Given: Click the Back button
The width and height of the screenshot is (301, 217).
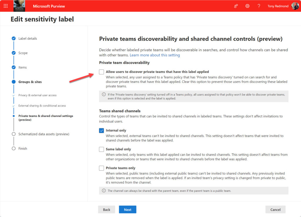Looking at the screenshot, I should 106,210.
